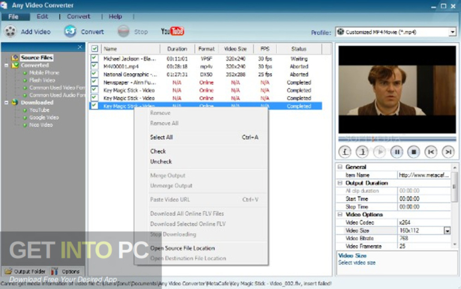Sort list by Status column header
461x289 pixels.
[299, 49]
